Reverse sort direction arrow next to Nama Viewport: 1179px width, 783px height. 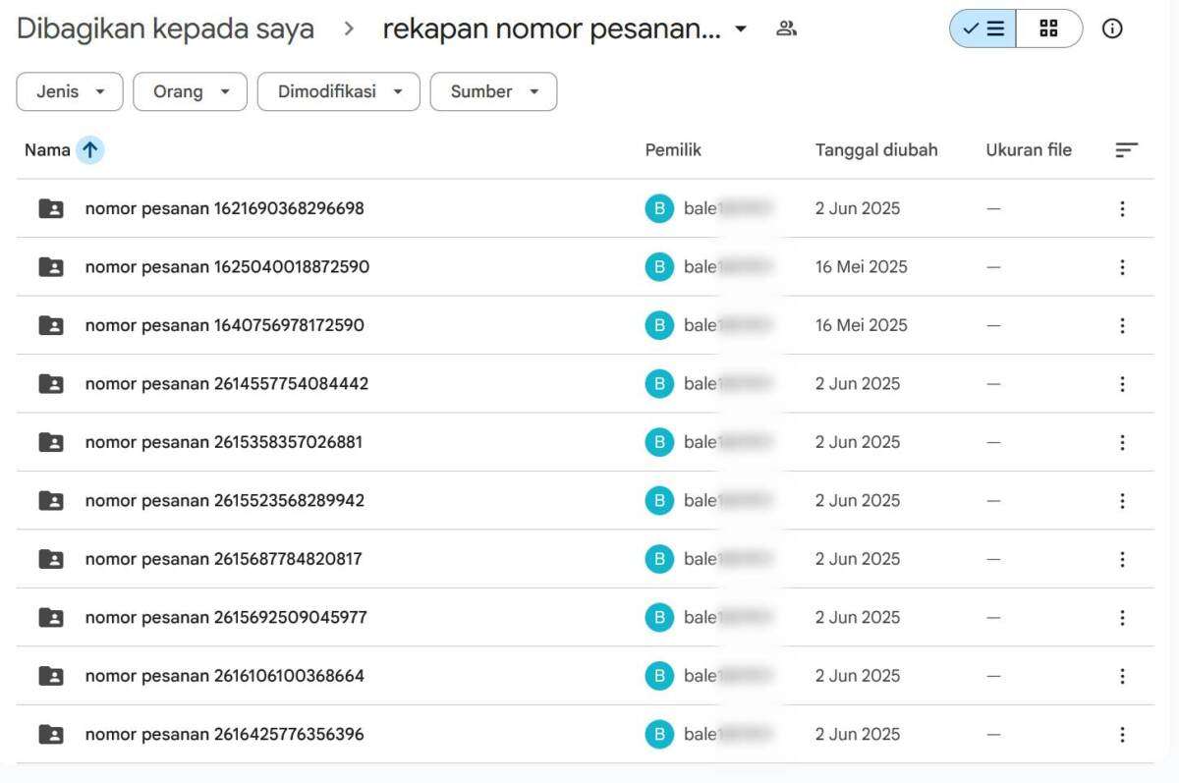click(90, 150)
